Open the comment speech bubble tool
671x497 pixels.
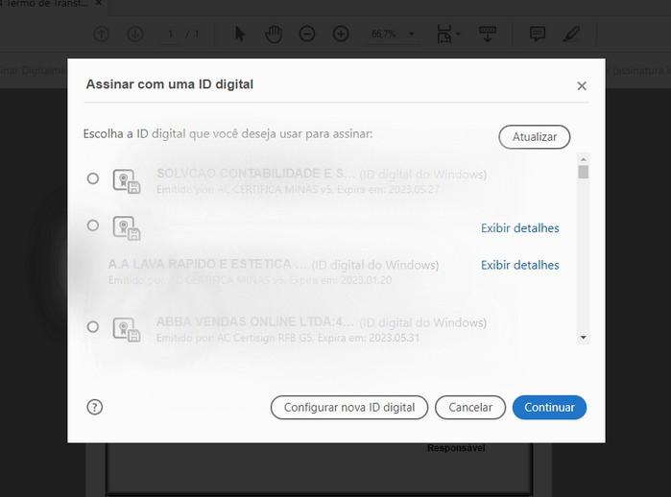coord(538,35)
